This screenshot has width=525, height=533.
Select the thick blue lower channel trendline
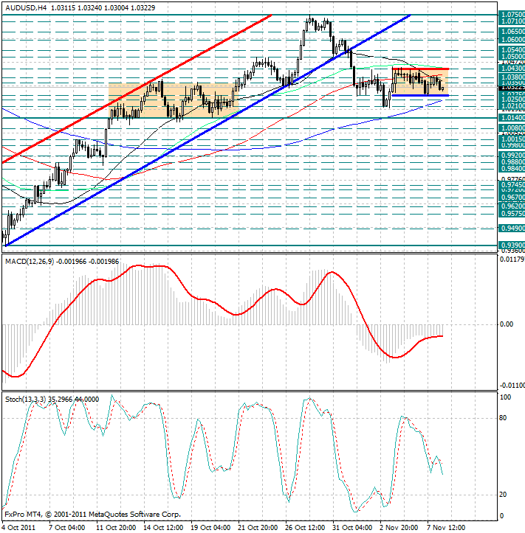tap(208, 130)
